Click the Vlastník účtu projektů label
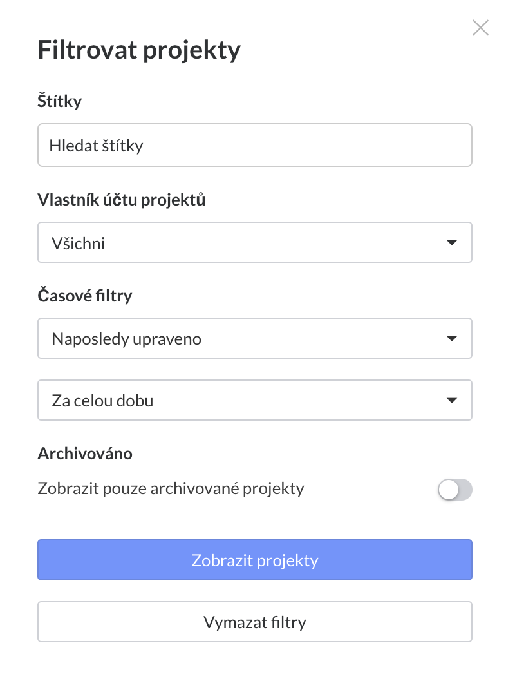This screenshot has height=679, width=506. [122, 200]
